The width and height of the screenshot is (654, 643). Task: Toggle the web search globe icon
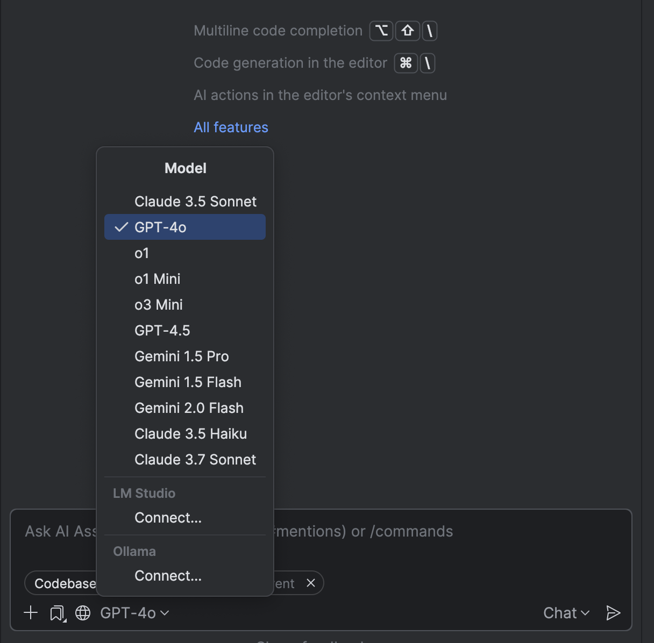(x=83, y=612)
